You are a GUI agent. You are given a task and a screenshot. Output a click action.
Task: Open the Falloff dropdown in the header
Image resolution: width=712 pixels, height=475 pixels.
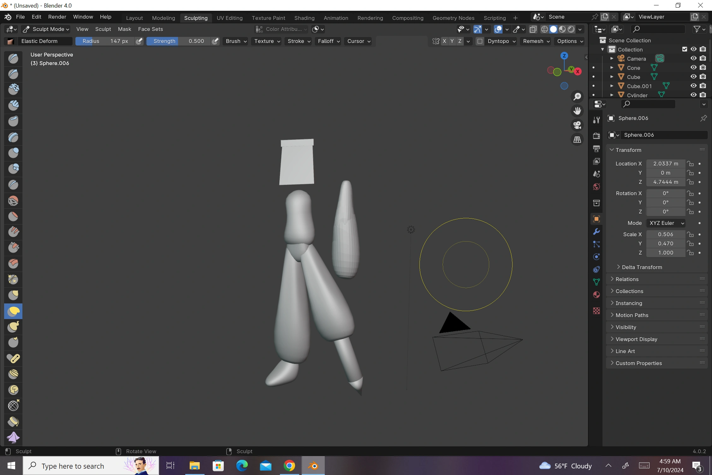coord(328,41)
